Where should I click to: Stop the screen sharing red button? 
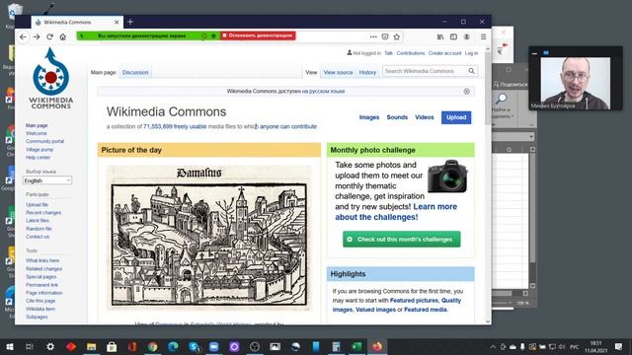click(x=258, y=35)
